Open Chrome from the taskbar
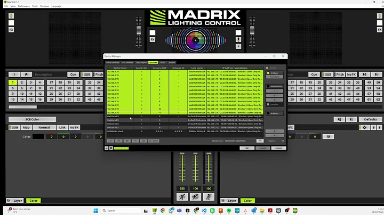Image resolution: width=384 pixels, height=215 pixels. click(x=163, y=211)
